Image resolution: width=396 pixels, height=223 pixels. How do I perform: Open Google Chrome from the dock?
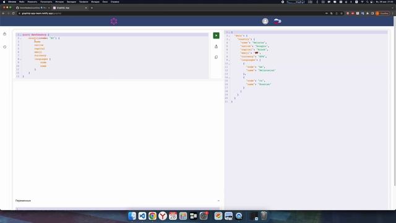tap(152, 216)
